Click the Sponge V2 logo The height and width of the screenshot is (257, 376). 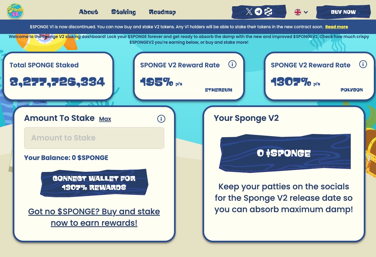[15, 11]
